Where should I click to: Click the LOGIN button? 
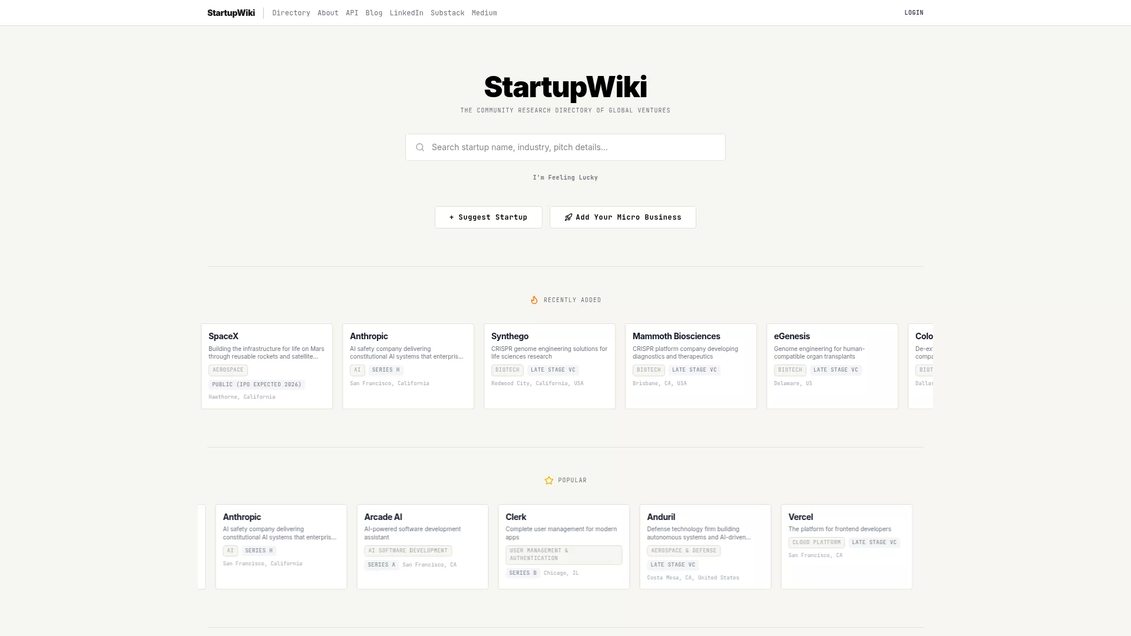click(x=914, y=13)
